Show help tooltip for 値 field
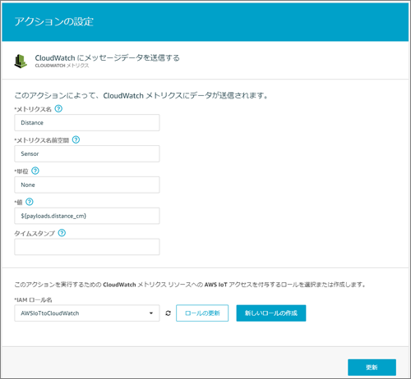 click(30, 202)
